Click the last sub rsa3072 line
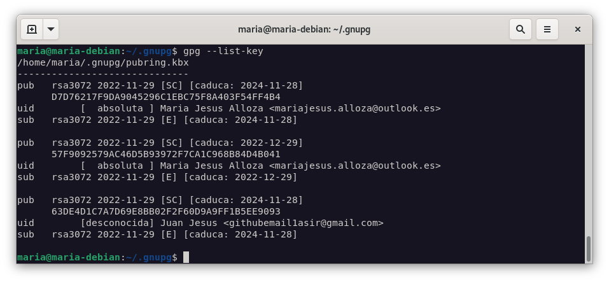This screenshot has width=609, height=282. click(x=157, y=234)
